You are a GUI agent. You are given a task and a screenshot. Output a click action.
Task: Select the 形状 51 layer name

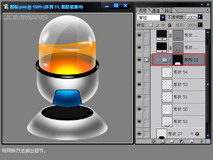(x=180, y=97)
